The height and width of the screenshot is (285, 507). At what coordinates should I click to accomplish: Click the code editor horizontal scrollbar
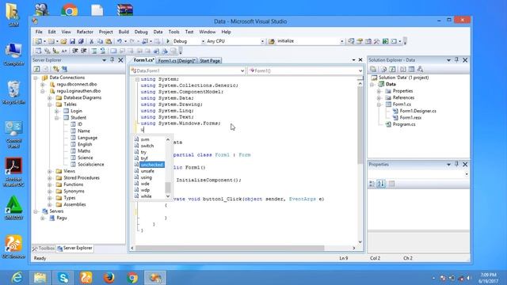230,248
